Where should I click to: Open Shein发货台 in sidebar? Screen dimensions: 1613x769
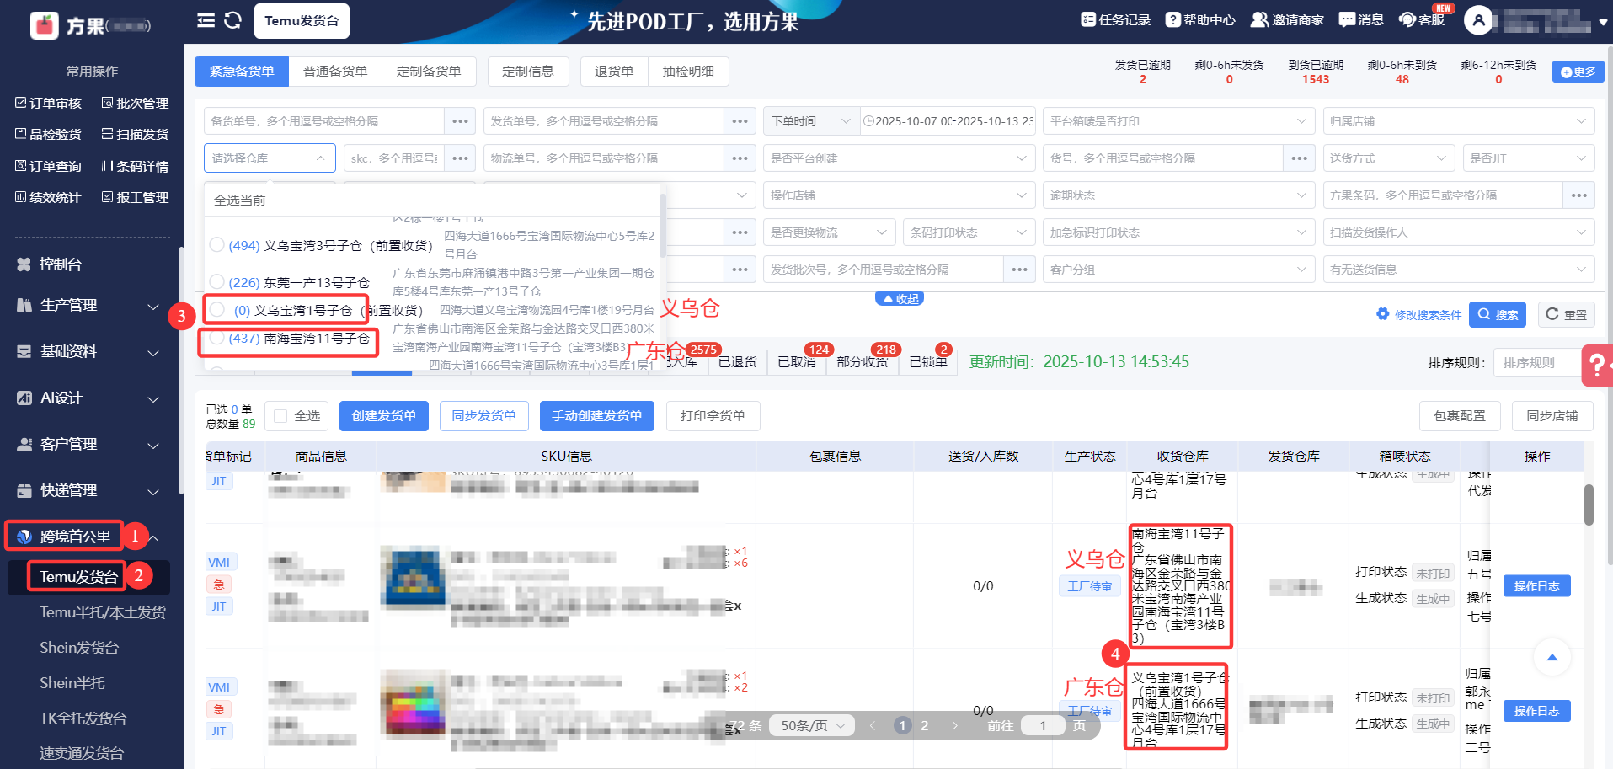point(79,648)
